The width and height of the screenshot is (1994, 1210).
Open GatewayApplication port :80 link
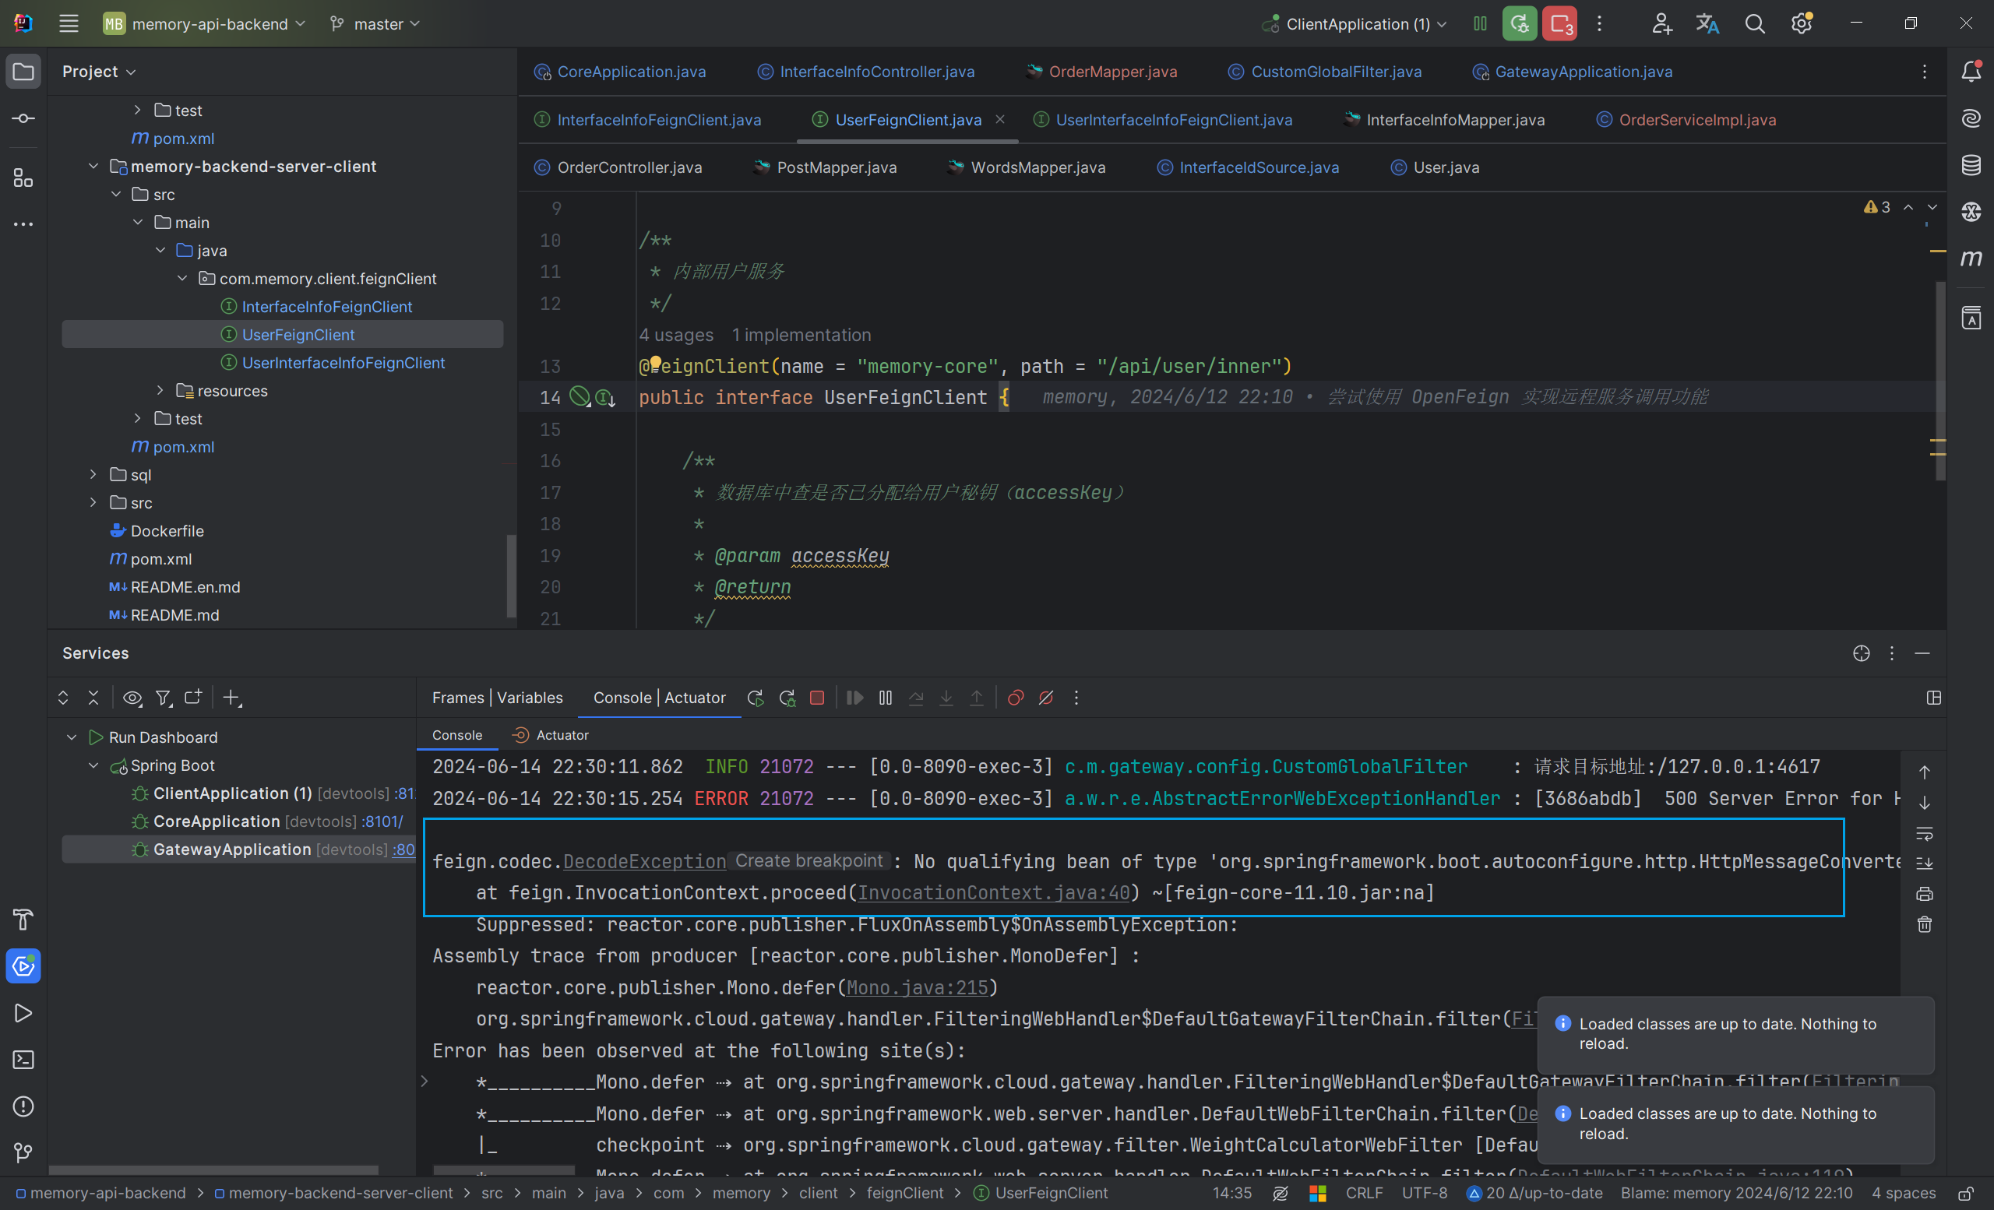tap(403, 850)
